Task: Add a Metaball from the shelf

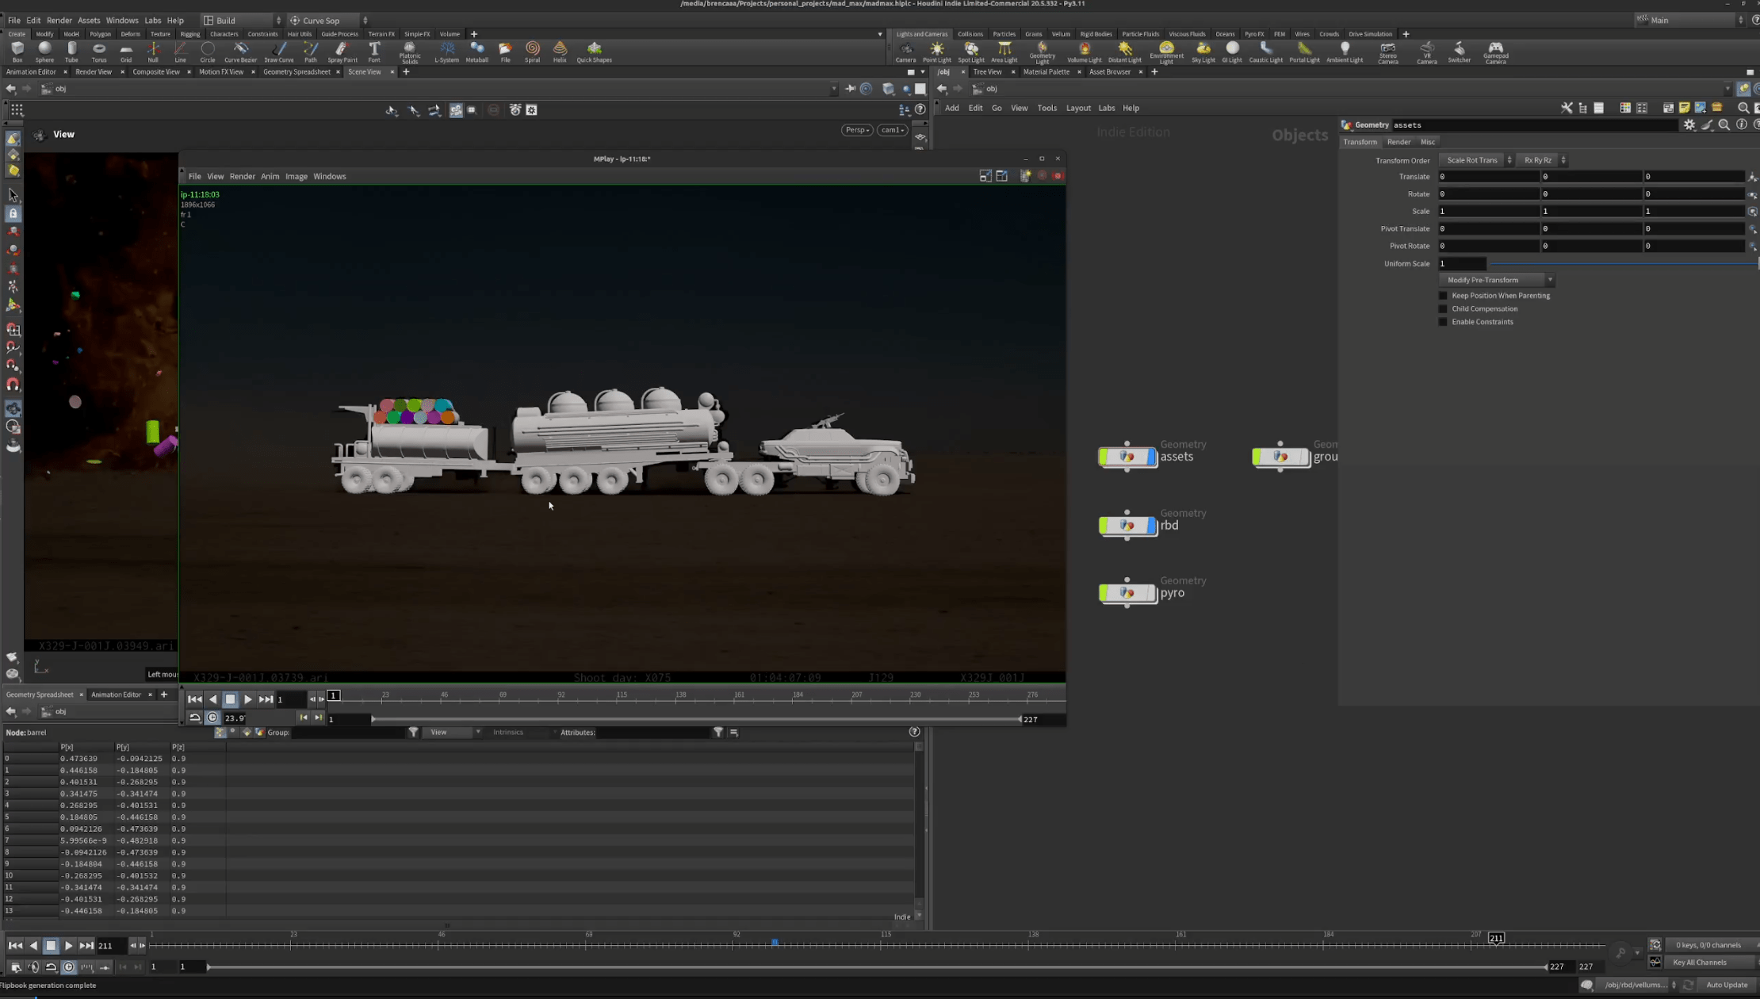Action: click(x=477, y=52)
